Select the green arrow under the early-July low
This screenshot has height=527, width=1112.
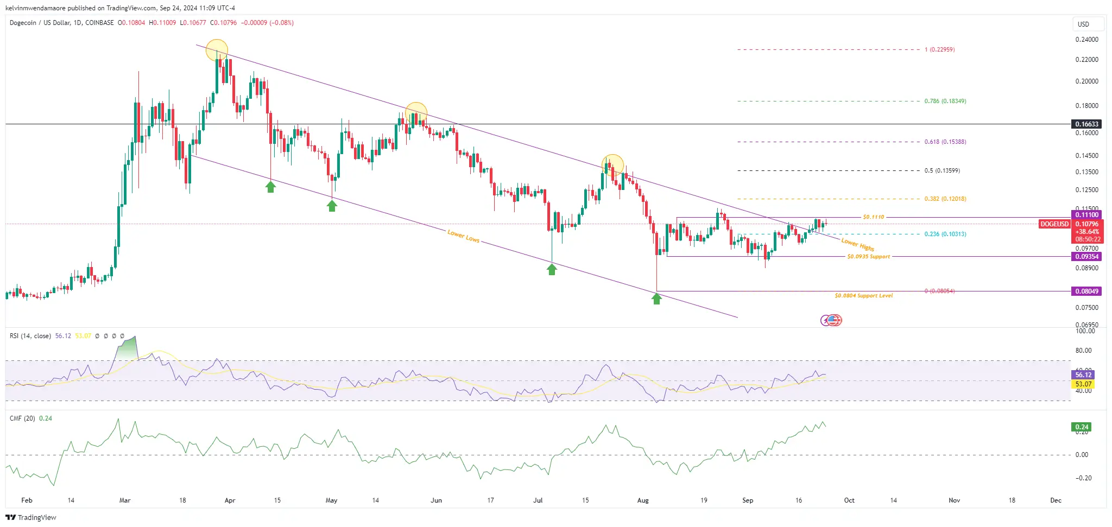[x=552, y=269]
